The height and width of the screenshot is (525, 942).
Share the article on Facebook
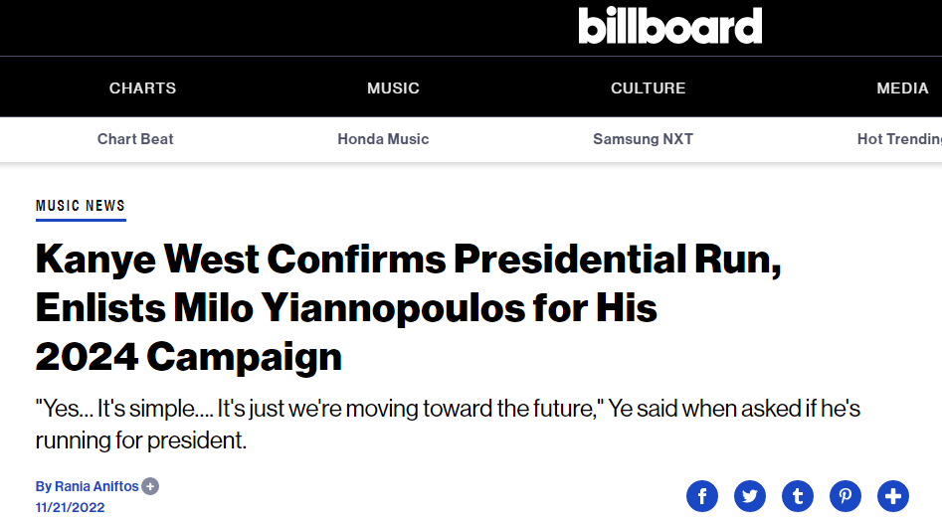[x=702, y=495]
